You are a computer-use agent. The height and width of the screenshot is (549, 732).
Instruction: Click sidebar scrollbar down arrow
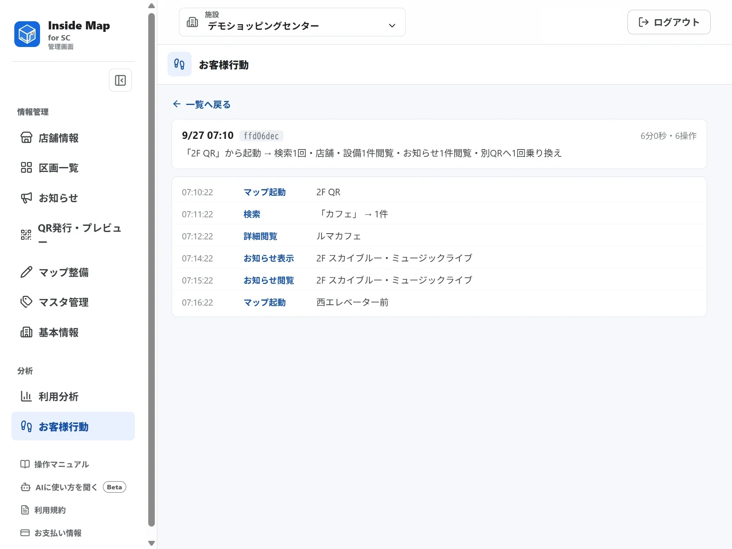coord(152,543)
